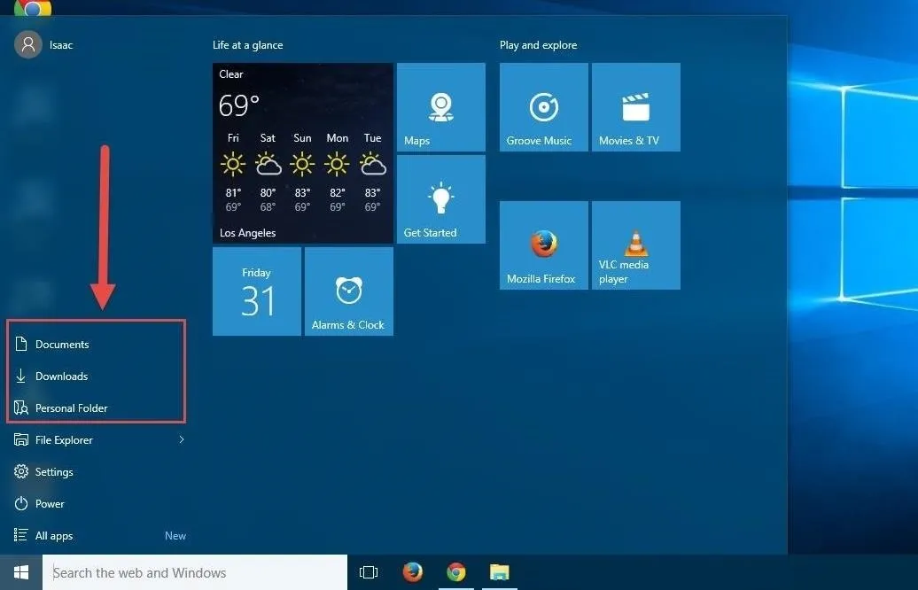Open Task View from the taskbar
Viewport: 918px width, 590px height.
pyautogui.click(x=369, y=572)
